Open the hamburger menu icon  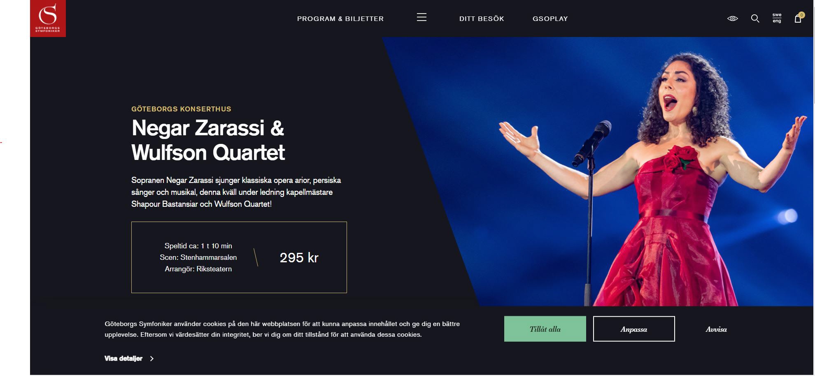pos(421,17)
